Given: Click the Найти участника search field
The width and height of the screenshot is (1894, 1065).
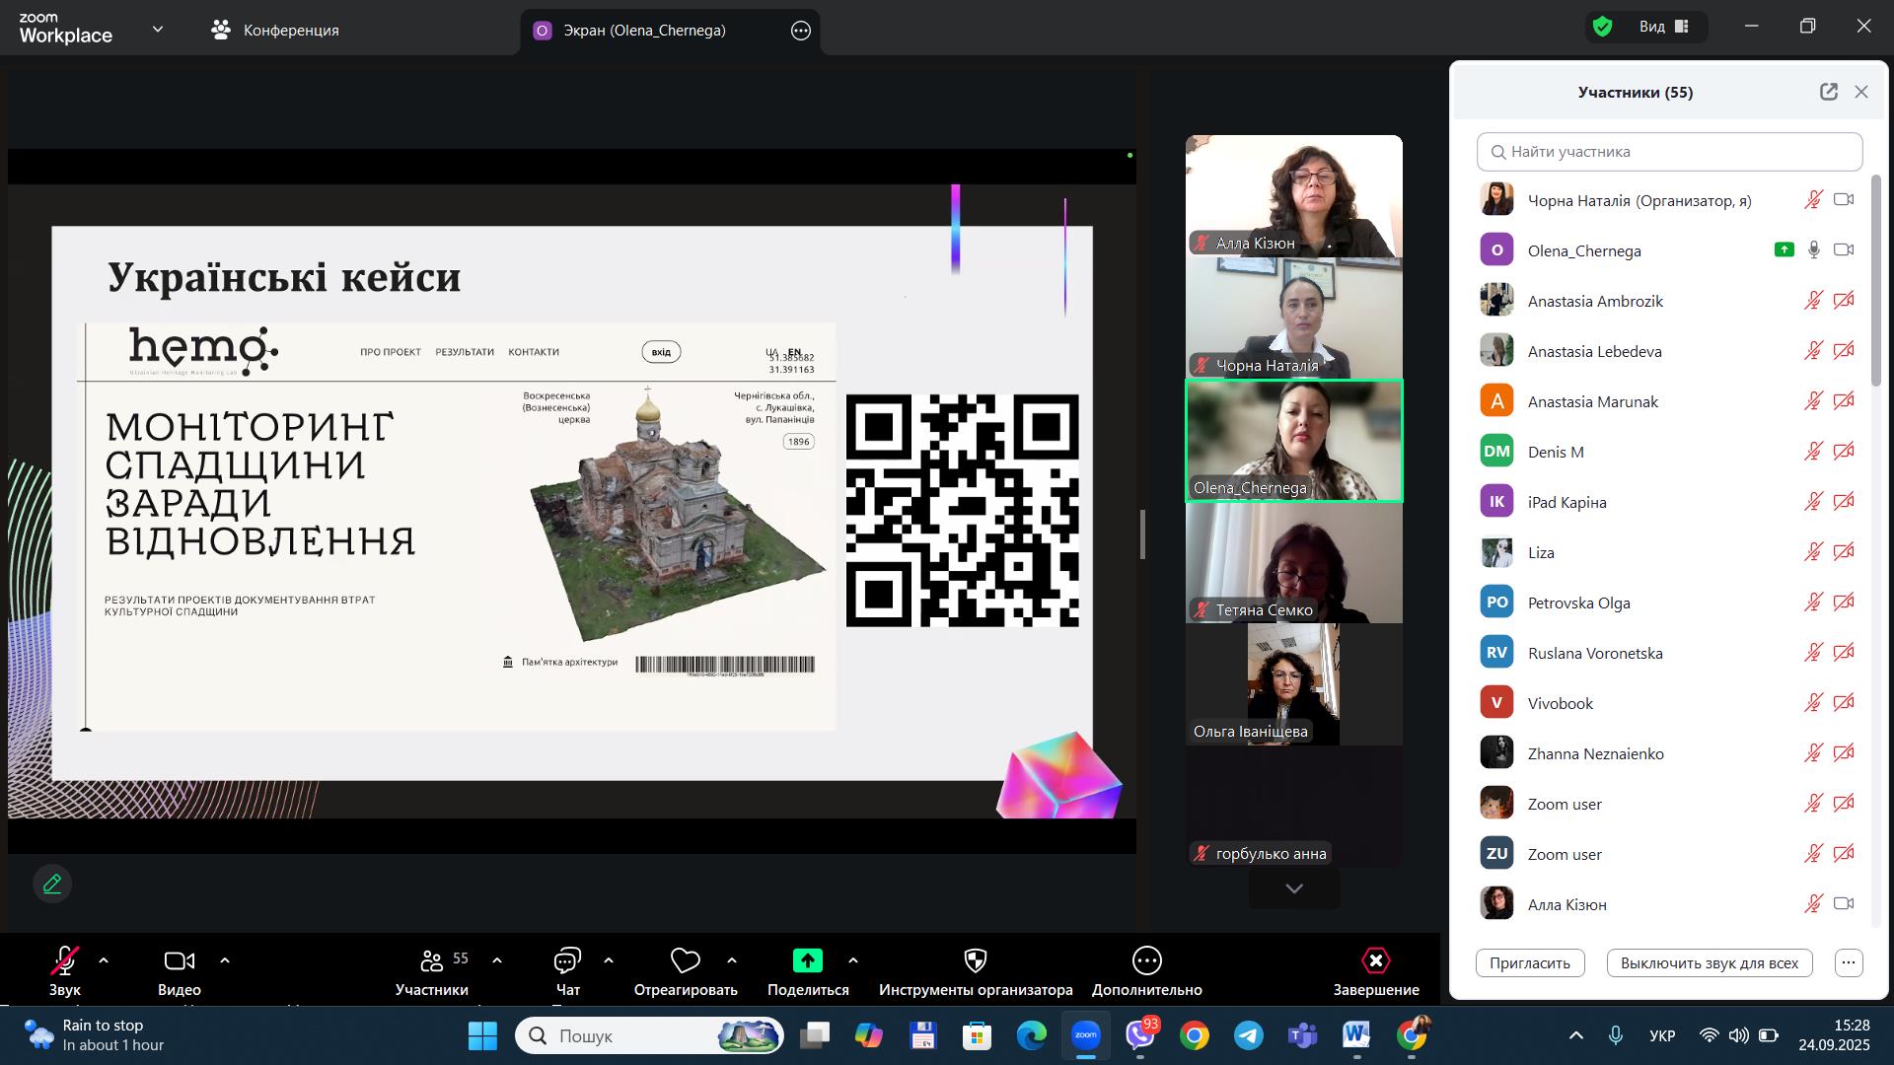Looking at the screenshot, I should (x=1669, y=152).
